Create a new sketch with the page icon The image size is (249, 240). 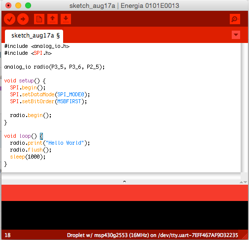coord(39,19)
